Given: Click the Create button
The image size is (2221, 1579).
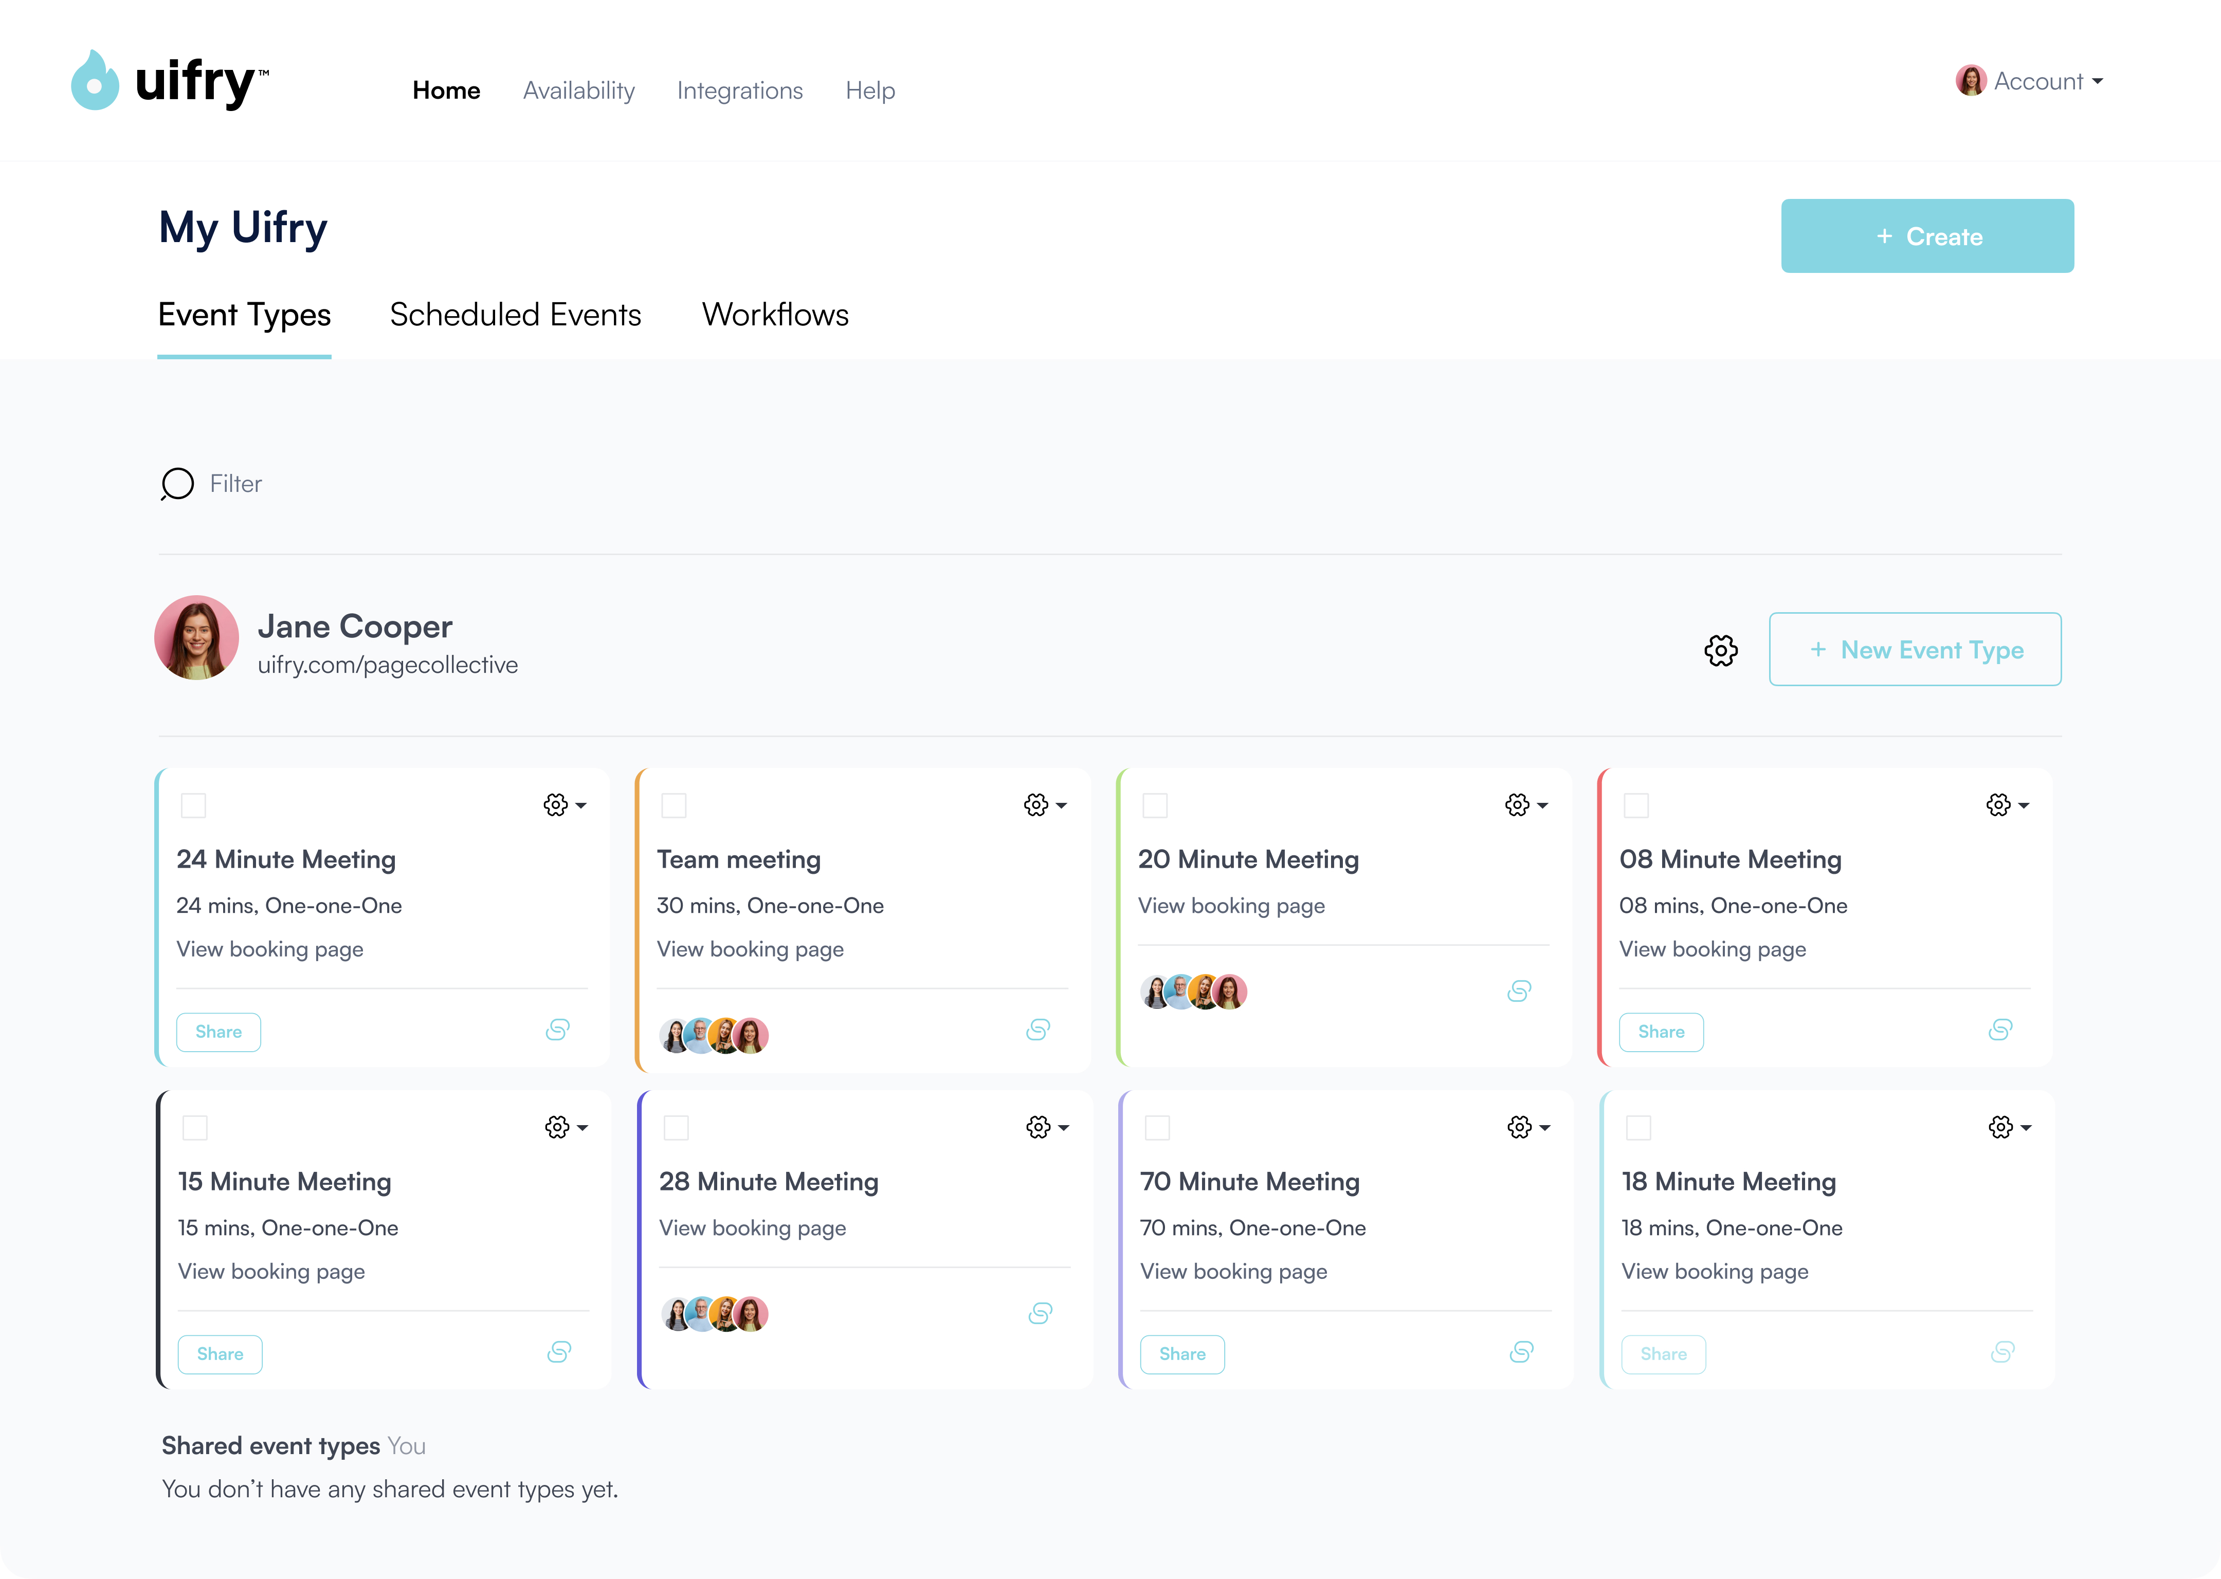Looking at the screenshot, I should click(x=1927, y=236).
